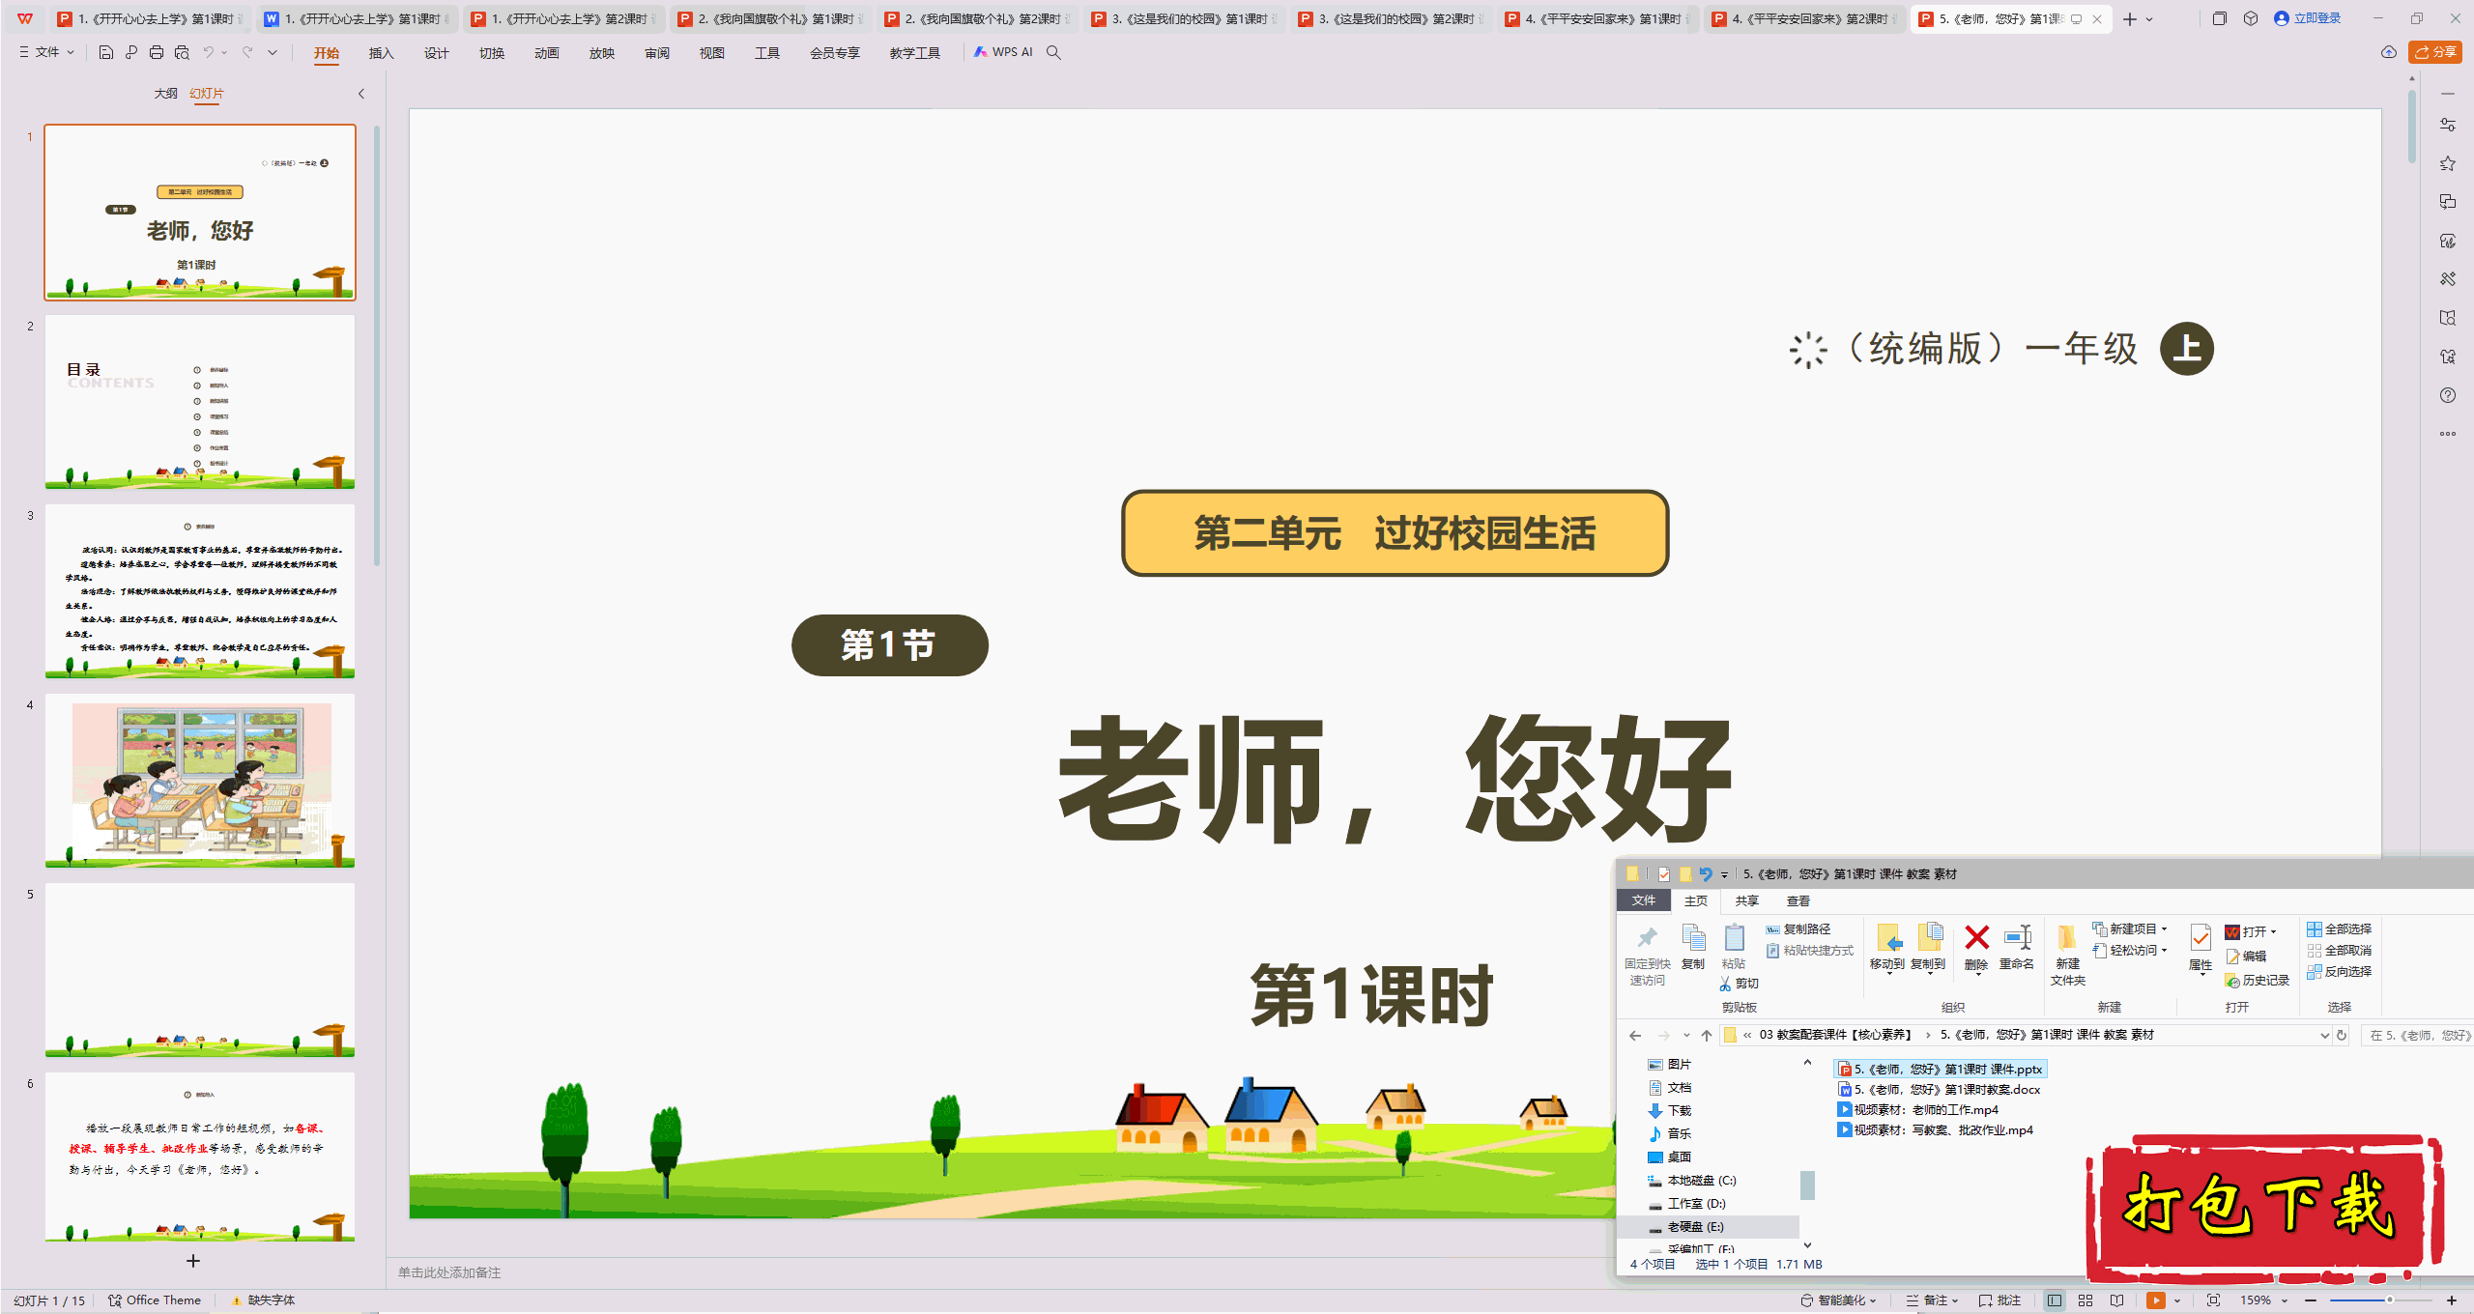Toggle the notes pane via 备注
This screenshot has height=1314, width=2474.
[1932, 1300]
